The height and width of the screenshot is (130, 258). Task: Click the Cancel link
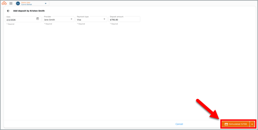point(179,124)
